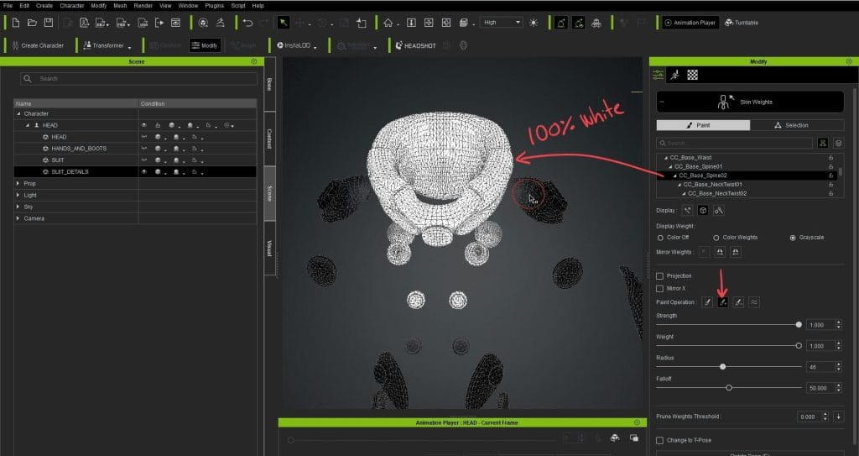Click the Undo arrow in toolbar
Viewport: 859px width, 456px height.
coord(248,23)
